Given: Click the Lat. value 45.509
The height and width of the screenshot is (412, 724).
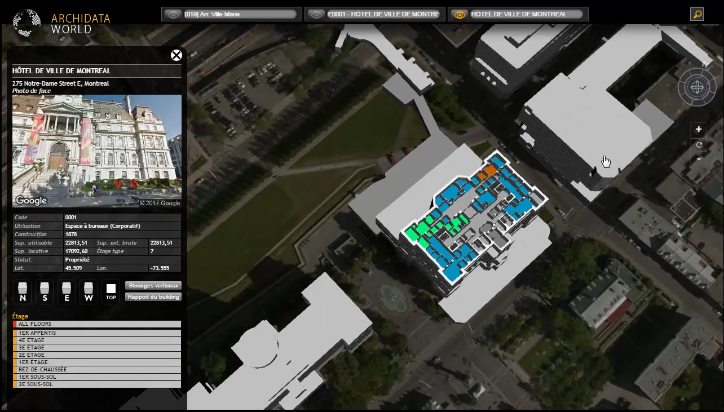Looking at the screenshot, I should point(73,268).
